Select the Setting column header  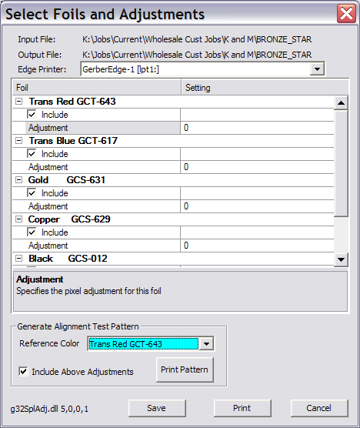(265, 88)
